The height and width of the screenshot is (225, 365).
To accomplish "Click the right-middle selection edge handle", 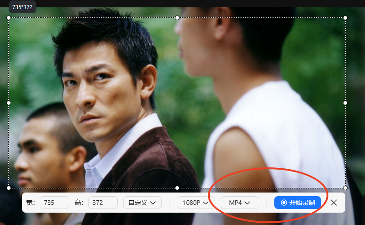I will [345, 103].
